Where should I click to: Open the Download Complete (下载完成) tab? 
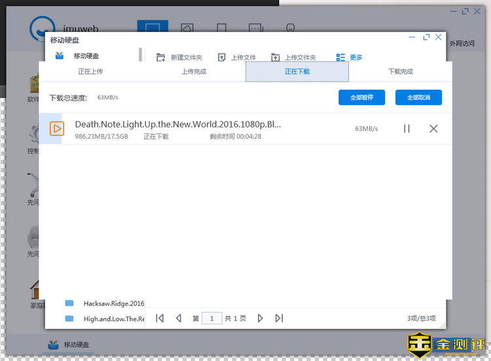[401, 72]
